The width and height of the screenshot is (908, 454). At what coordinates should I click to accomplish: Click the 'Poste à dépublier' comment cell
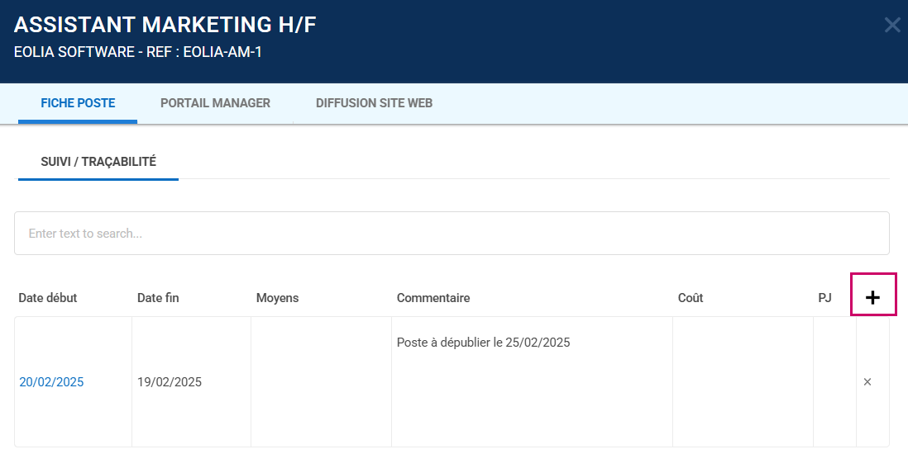(484, 343)
